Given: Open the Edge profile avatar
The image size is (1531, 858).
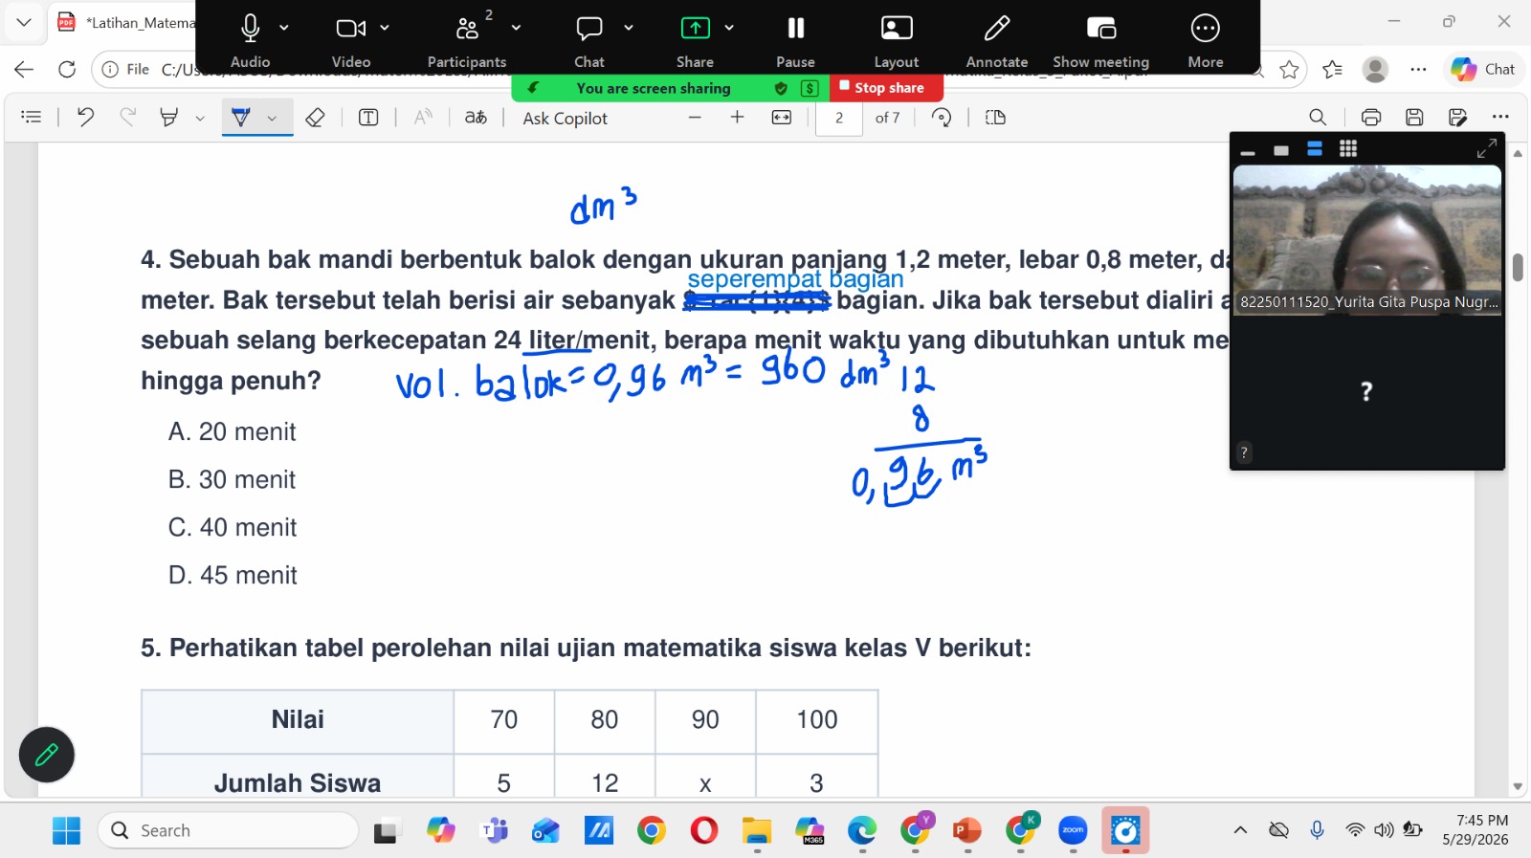Looking at the screenshot, I should (1375, 69).
